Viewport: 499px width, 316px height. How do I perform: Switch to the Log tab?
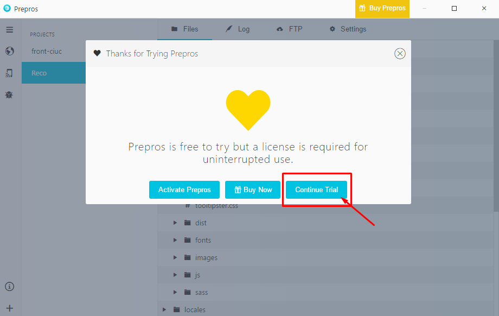tap(238, 29)
